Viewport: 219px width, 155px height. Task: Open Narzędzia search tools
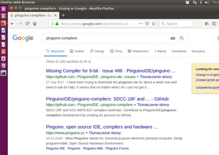198,51
